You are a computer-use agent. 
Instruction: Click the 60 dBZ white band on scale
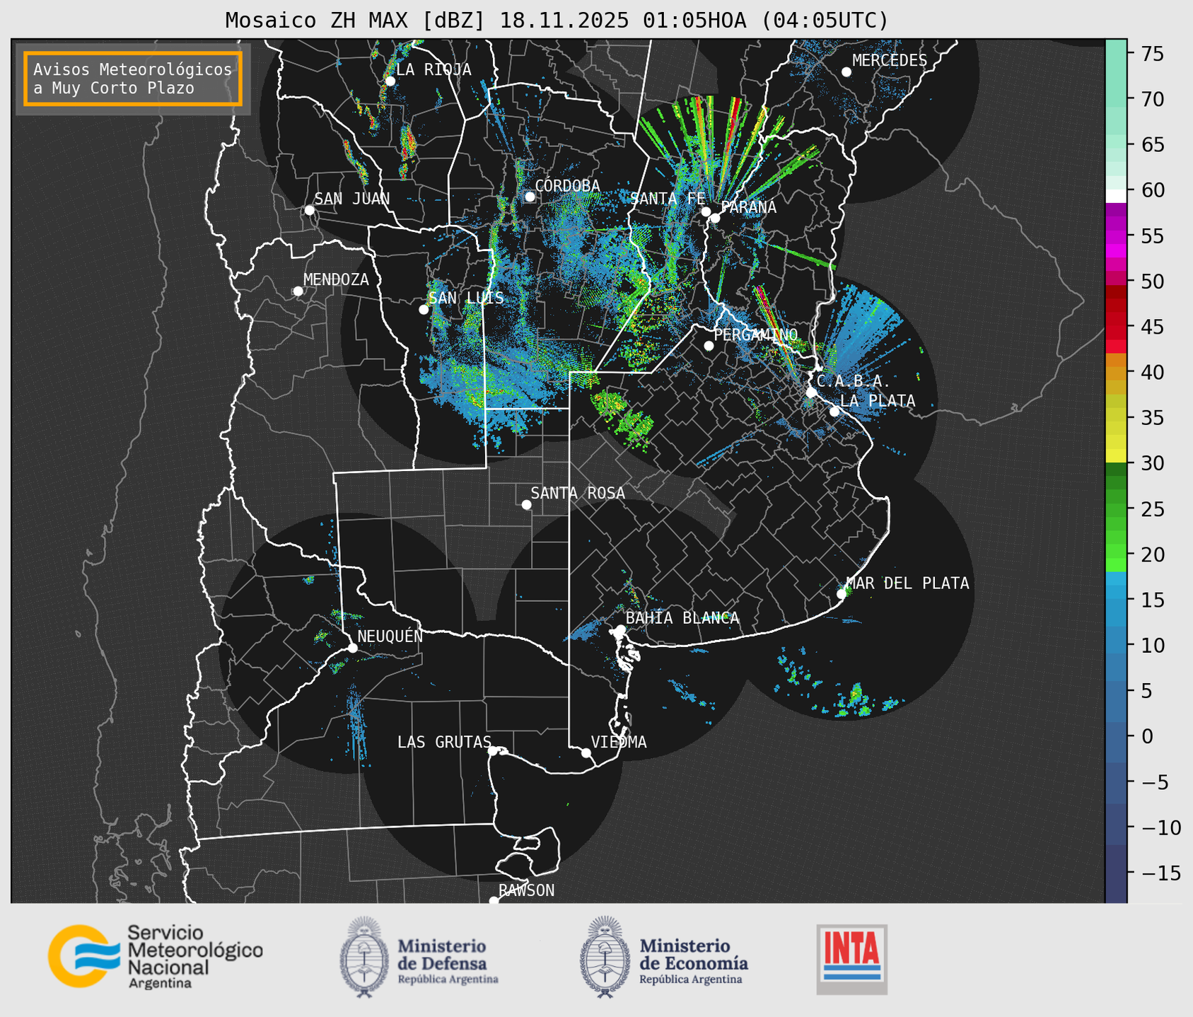(x=1116, y=195)
